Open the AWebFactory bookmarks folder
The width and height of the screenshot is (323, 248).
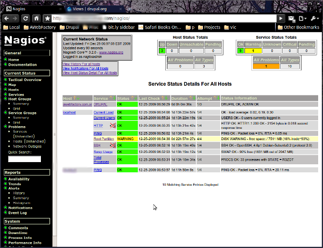pos(39,27)
